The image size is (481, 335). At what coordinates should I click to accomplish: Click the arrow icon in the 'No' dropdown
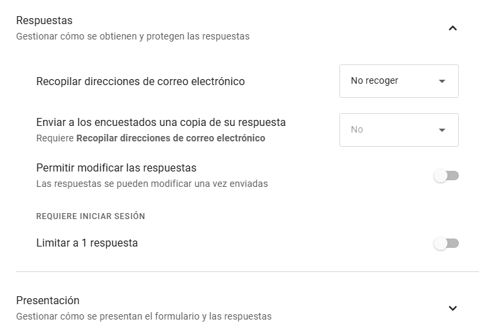pos(441,130)
